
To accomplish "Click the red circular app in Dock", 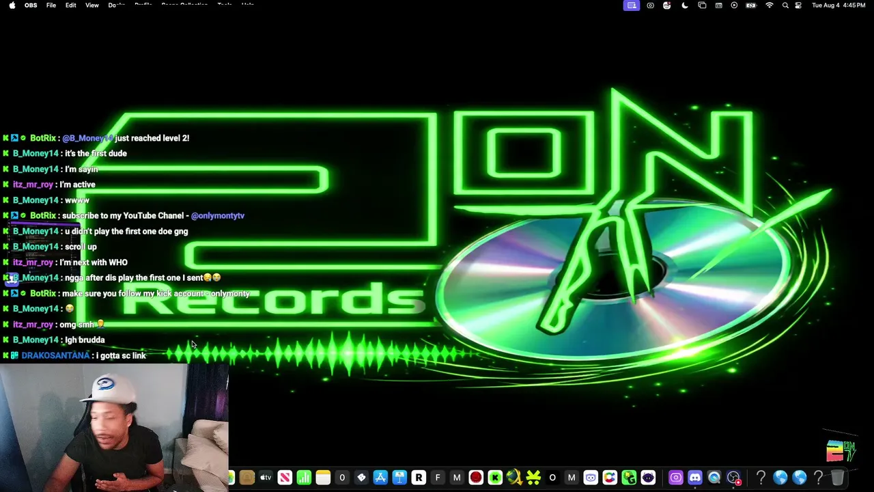I will [x=477, y=477].
